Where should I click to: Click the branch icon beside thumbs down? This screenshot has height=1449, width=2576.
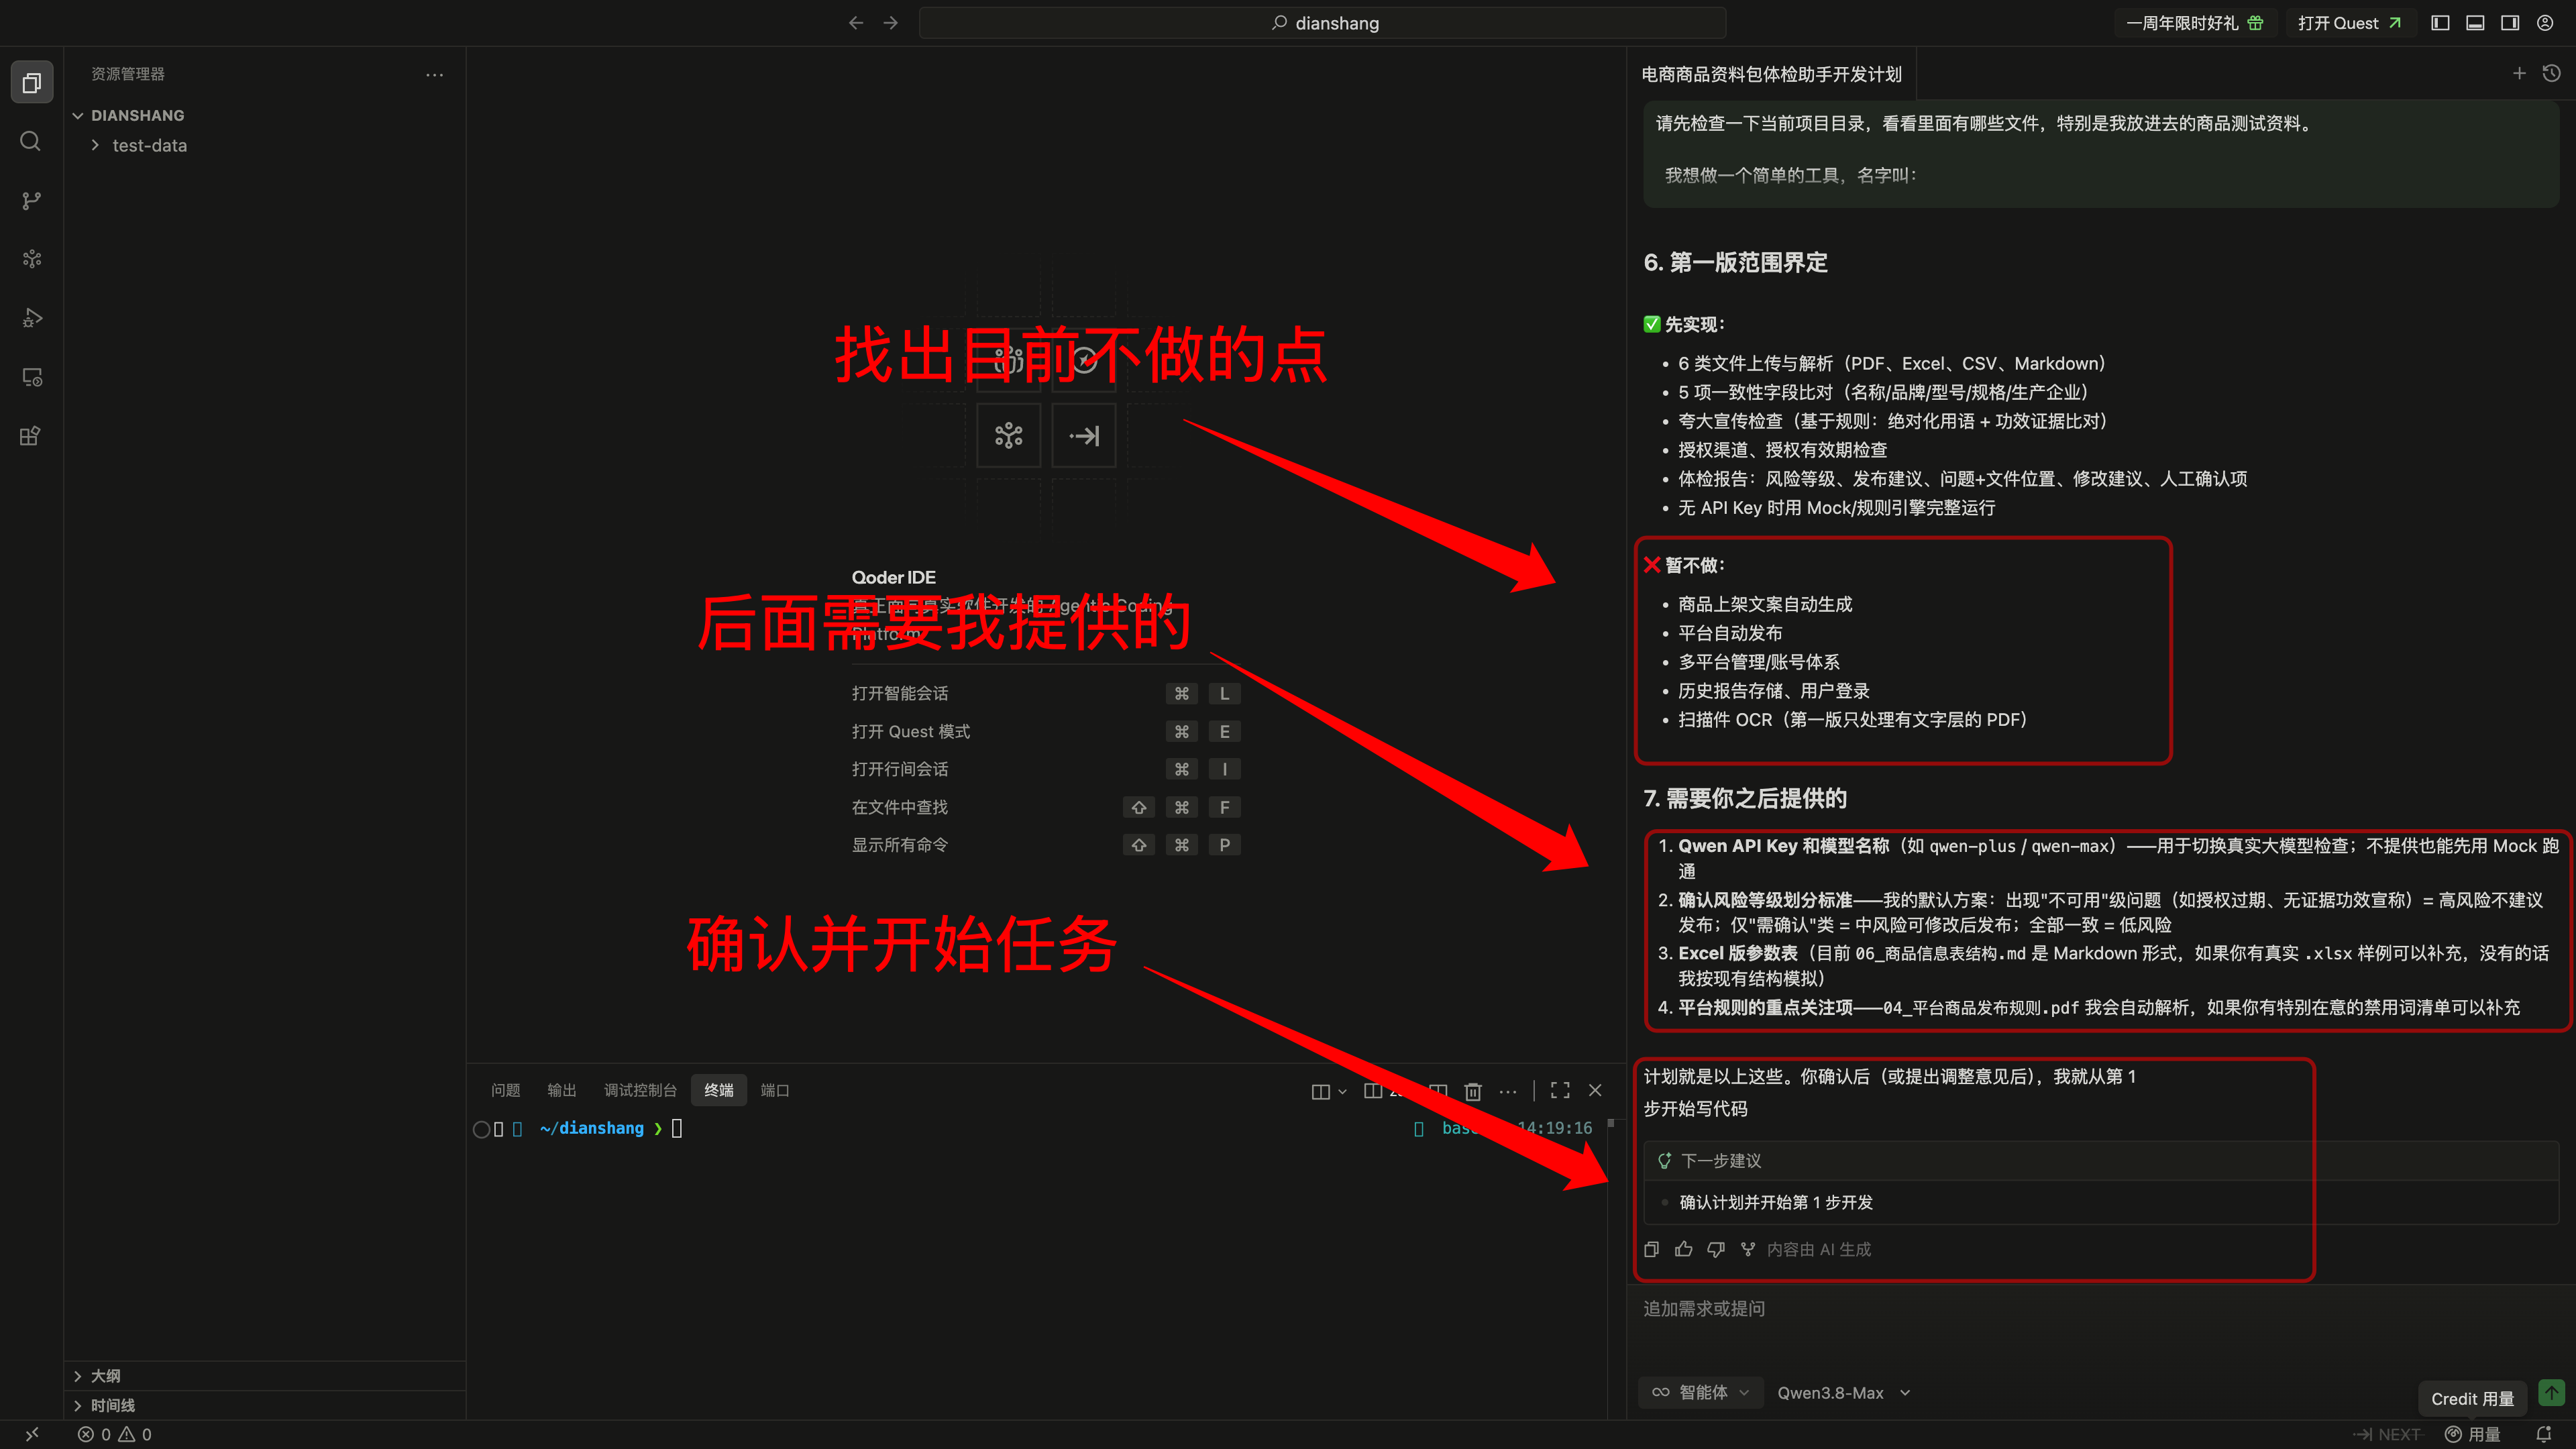click(x=1748, y=1249)
